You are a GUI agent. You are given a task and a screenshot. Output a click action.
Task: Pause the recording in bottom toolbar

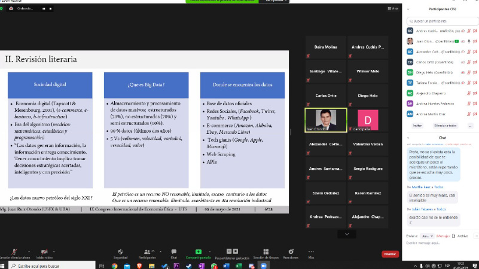229,251
